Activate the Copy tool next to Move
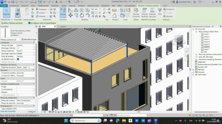 coord(76,15)
